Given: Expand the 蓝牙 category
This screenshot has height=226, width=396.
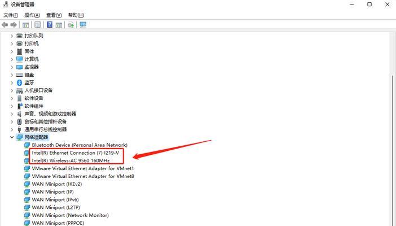Looking at the screenshot, I should point(12,82).
